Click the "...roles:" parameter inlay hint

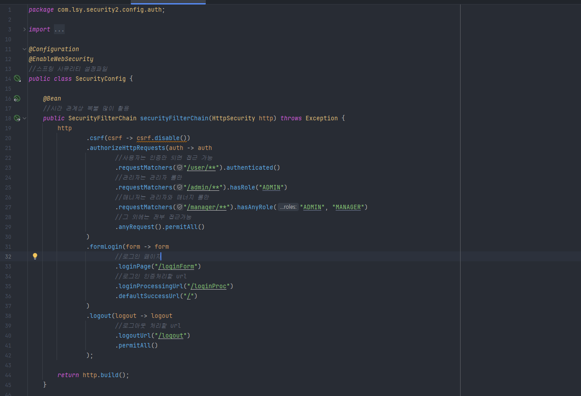288,207
